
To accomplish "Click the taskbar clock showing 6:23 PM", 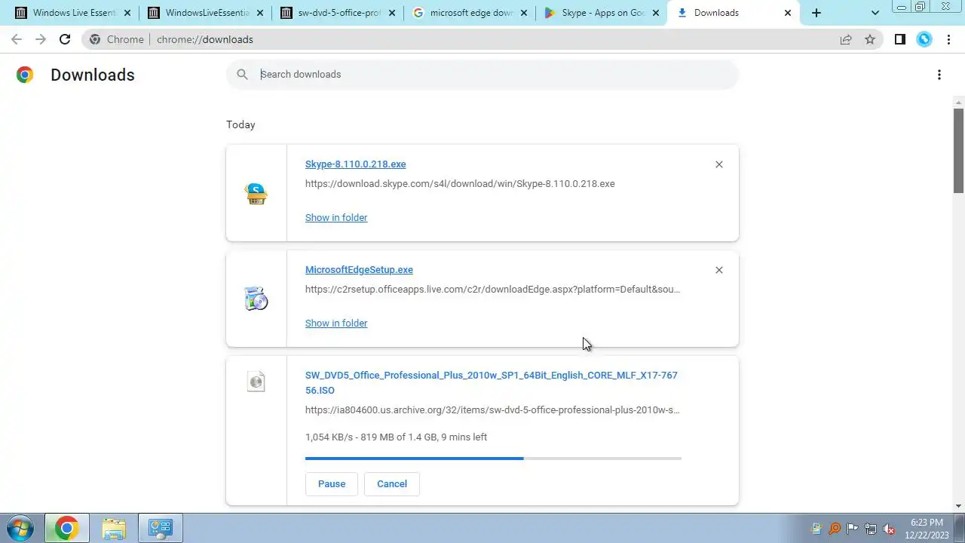I will click(x=927, y=529).
